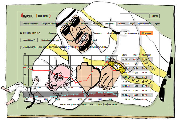Open the Спорт tab
The height and width of the screenshot is (120, 177).
[131, 24]
